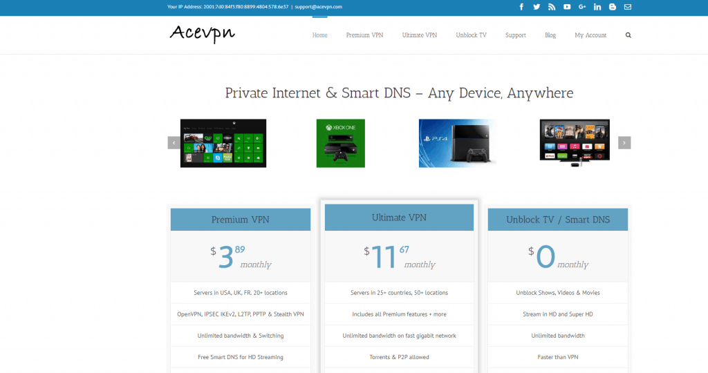Click the $11.67 monthly price

(x=399, y=257)
